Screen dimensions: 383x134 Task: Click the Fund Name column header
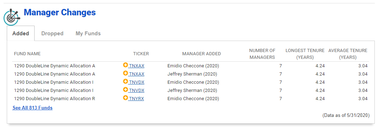[27, 54]
